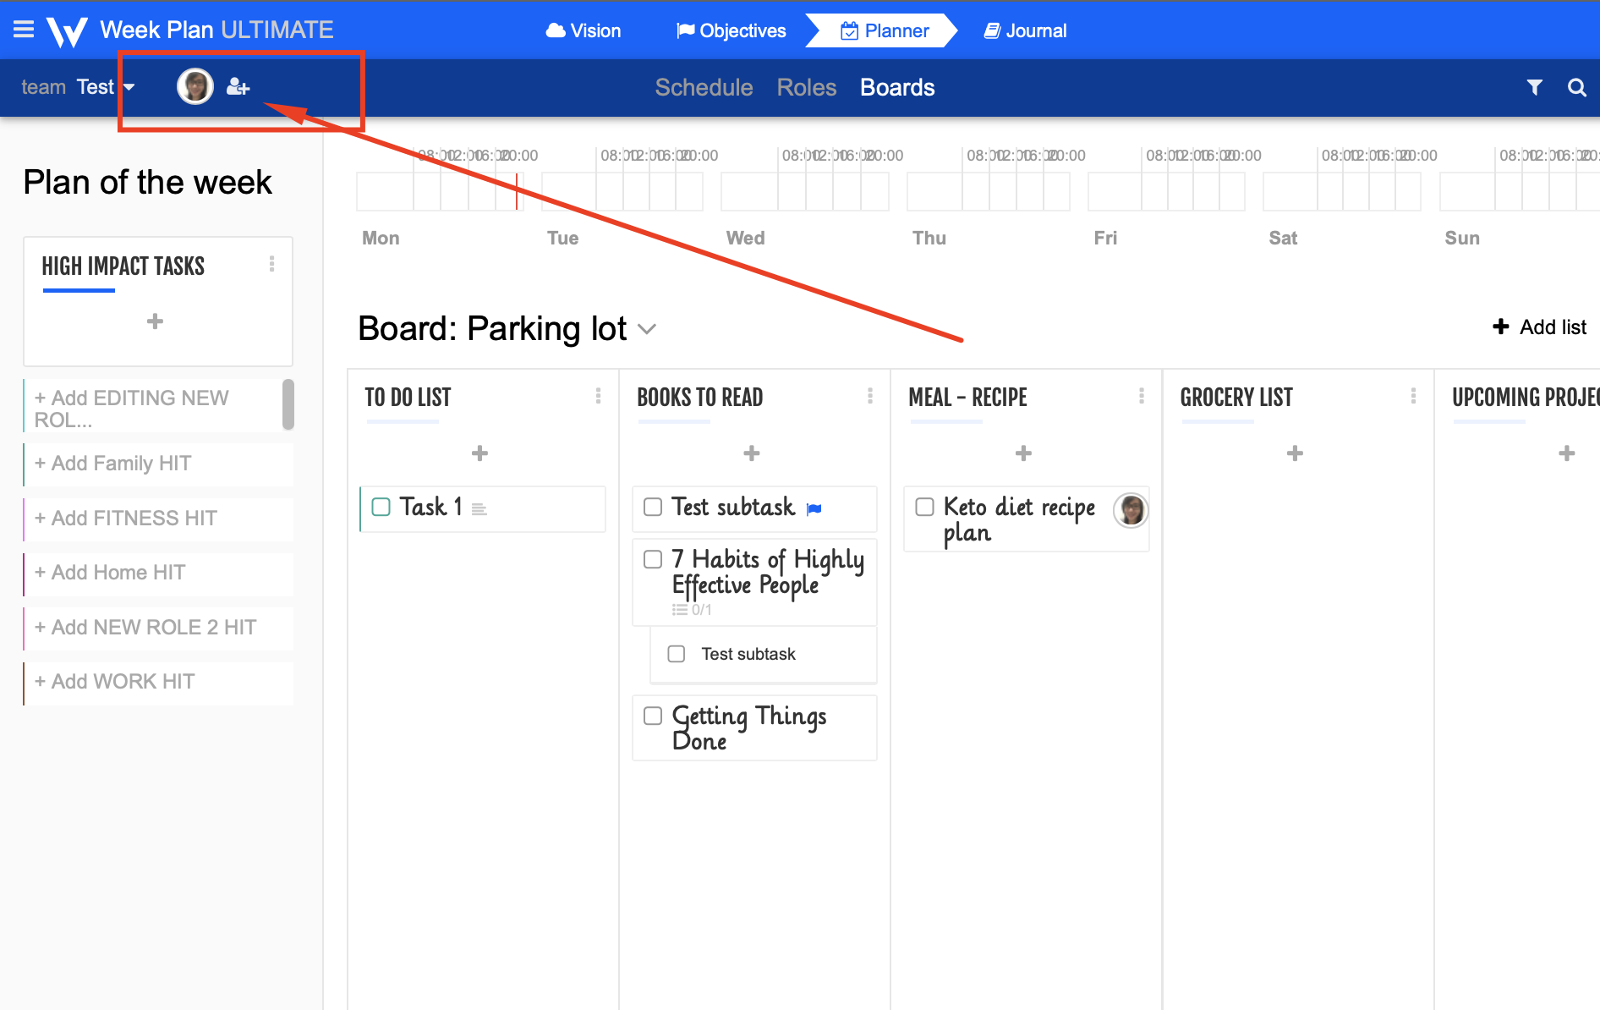Viewport: 1600px width, 1010px height.
Task: Click the blue flag on Test subtask
Action: click(x=814, y=509)
